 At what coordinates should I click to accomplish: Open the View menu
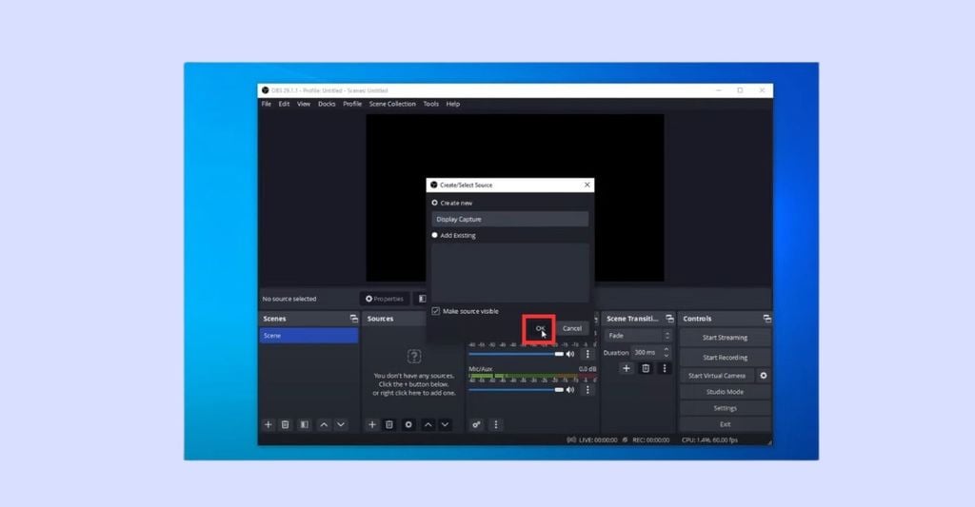coord(304,104)
